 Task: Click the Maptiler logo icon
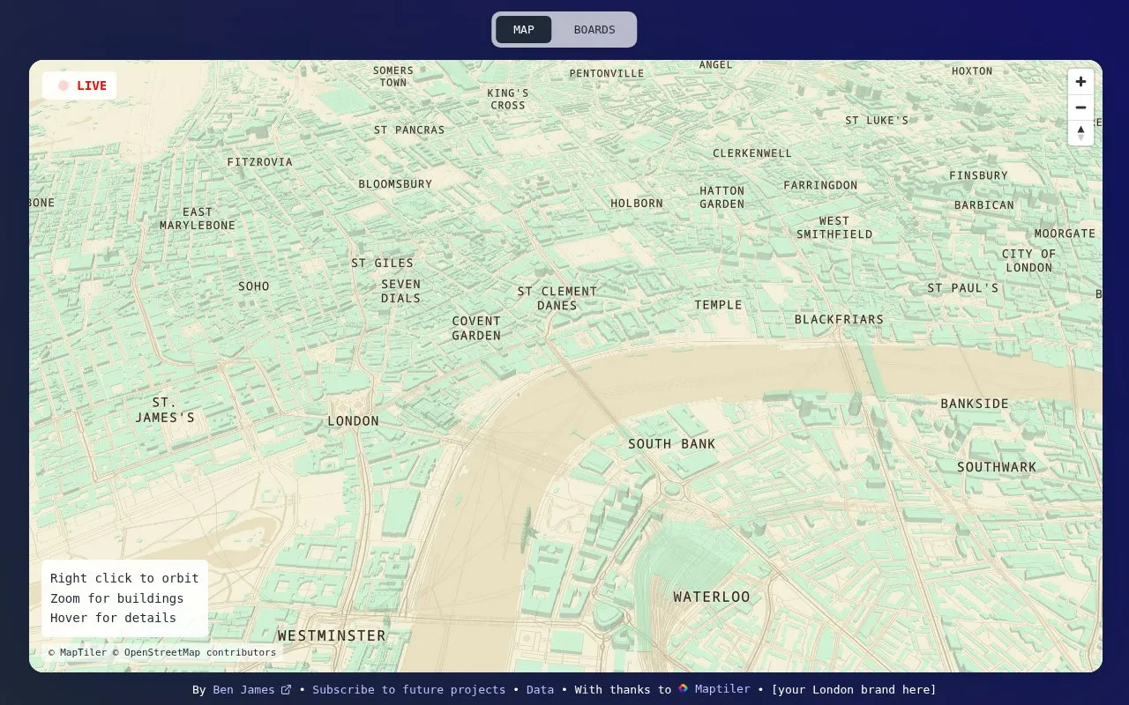[683, 689]
